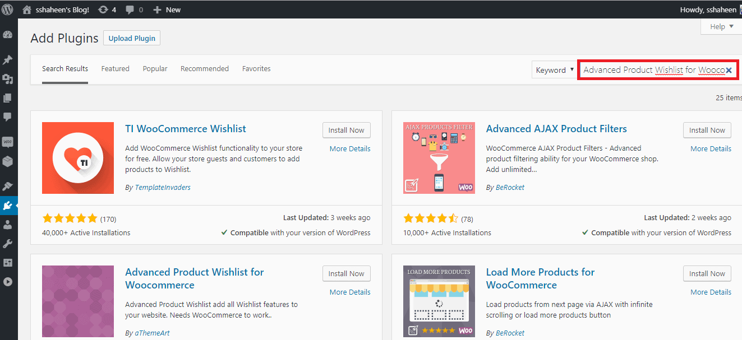View More Details for TI WooCommerce Wishlist

pos(350,148)
